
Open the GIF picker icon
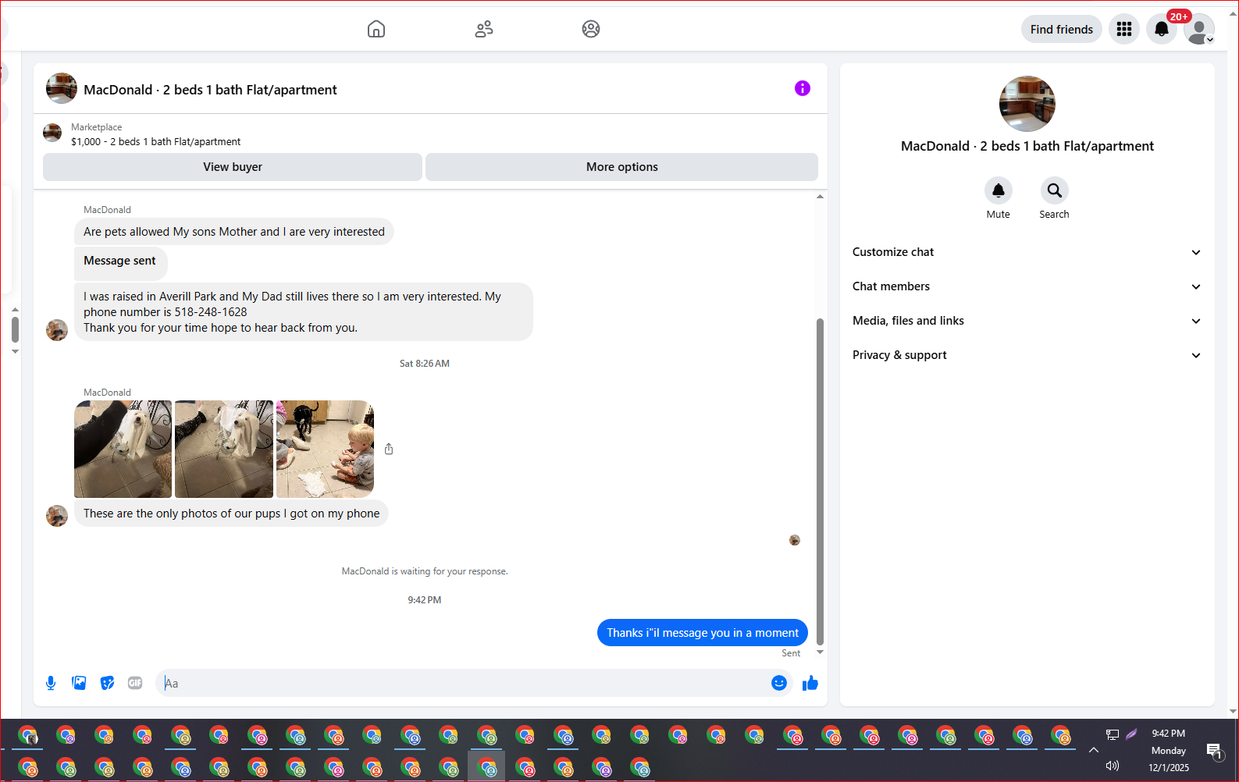click(135, 684)
